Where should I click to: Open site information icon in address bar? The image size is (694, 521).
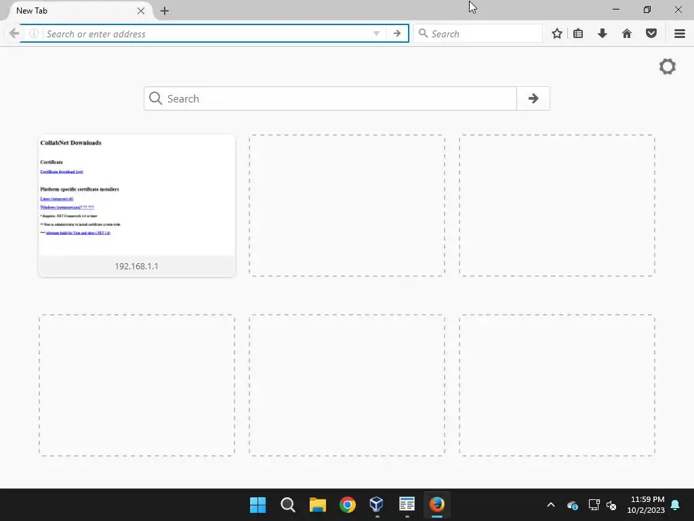tap(34, 34)
